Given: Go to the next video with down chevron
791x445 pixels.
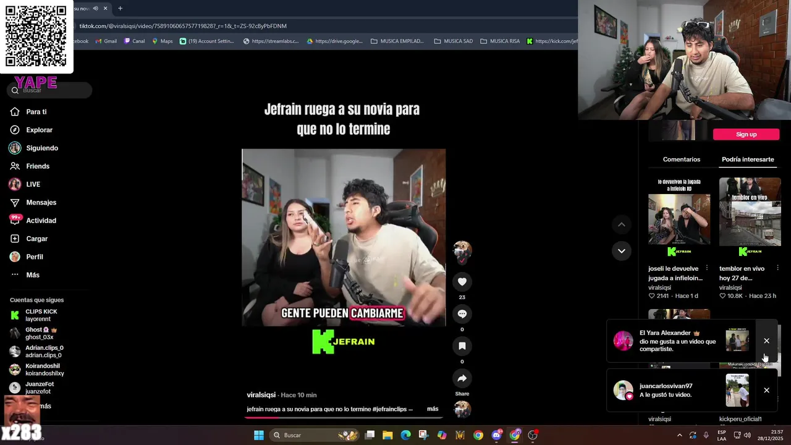Looking at the screenshot, I should coord(621,251).
